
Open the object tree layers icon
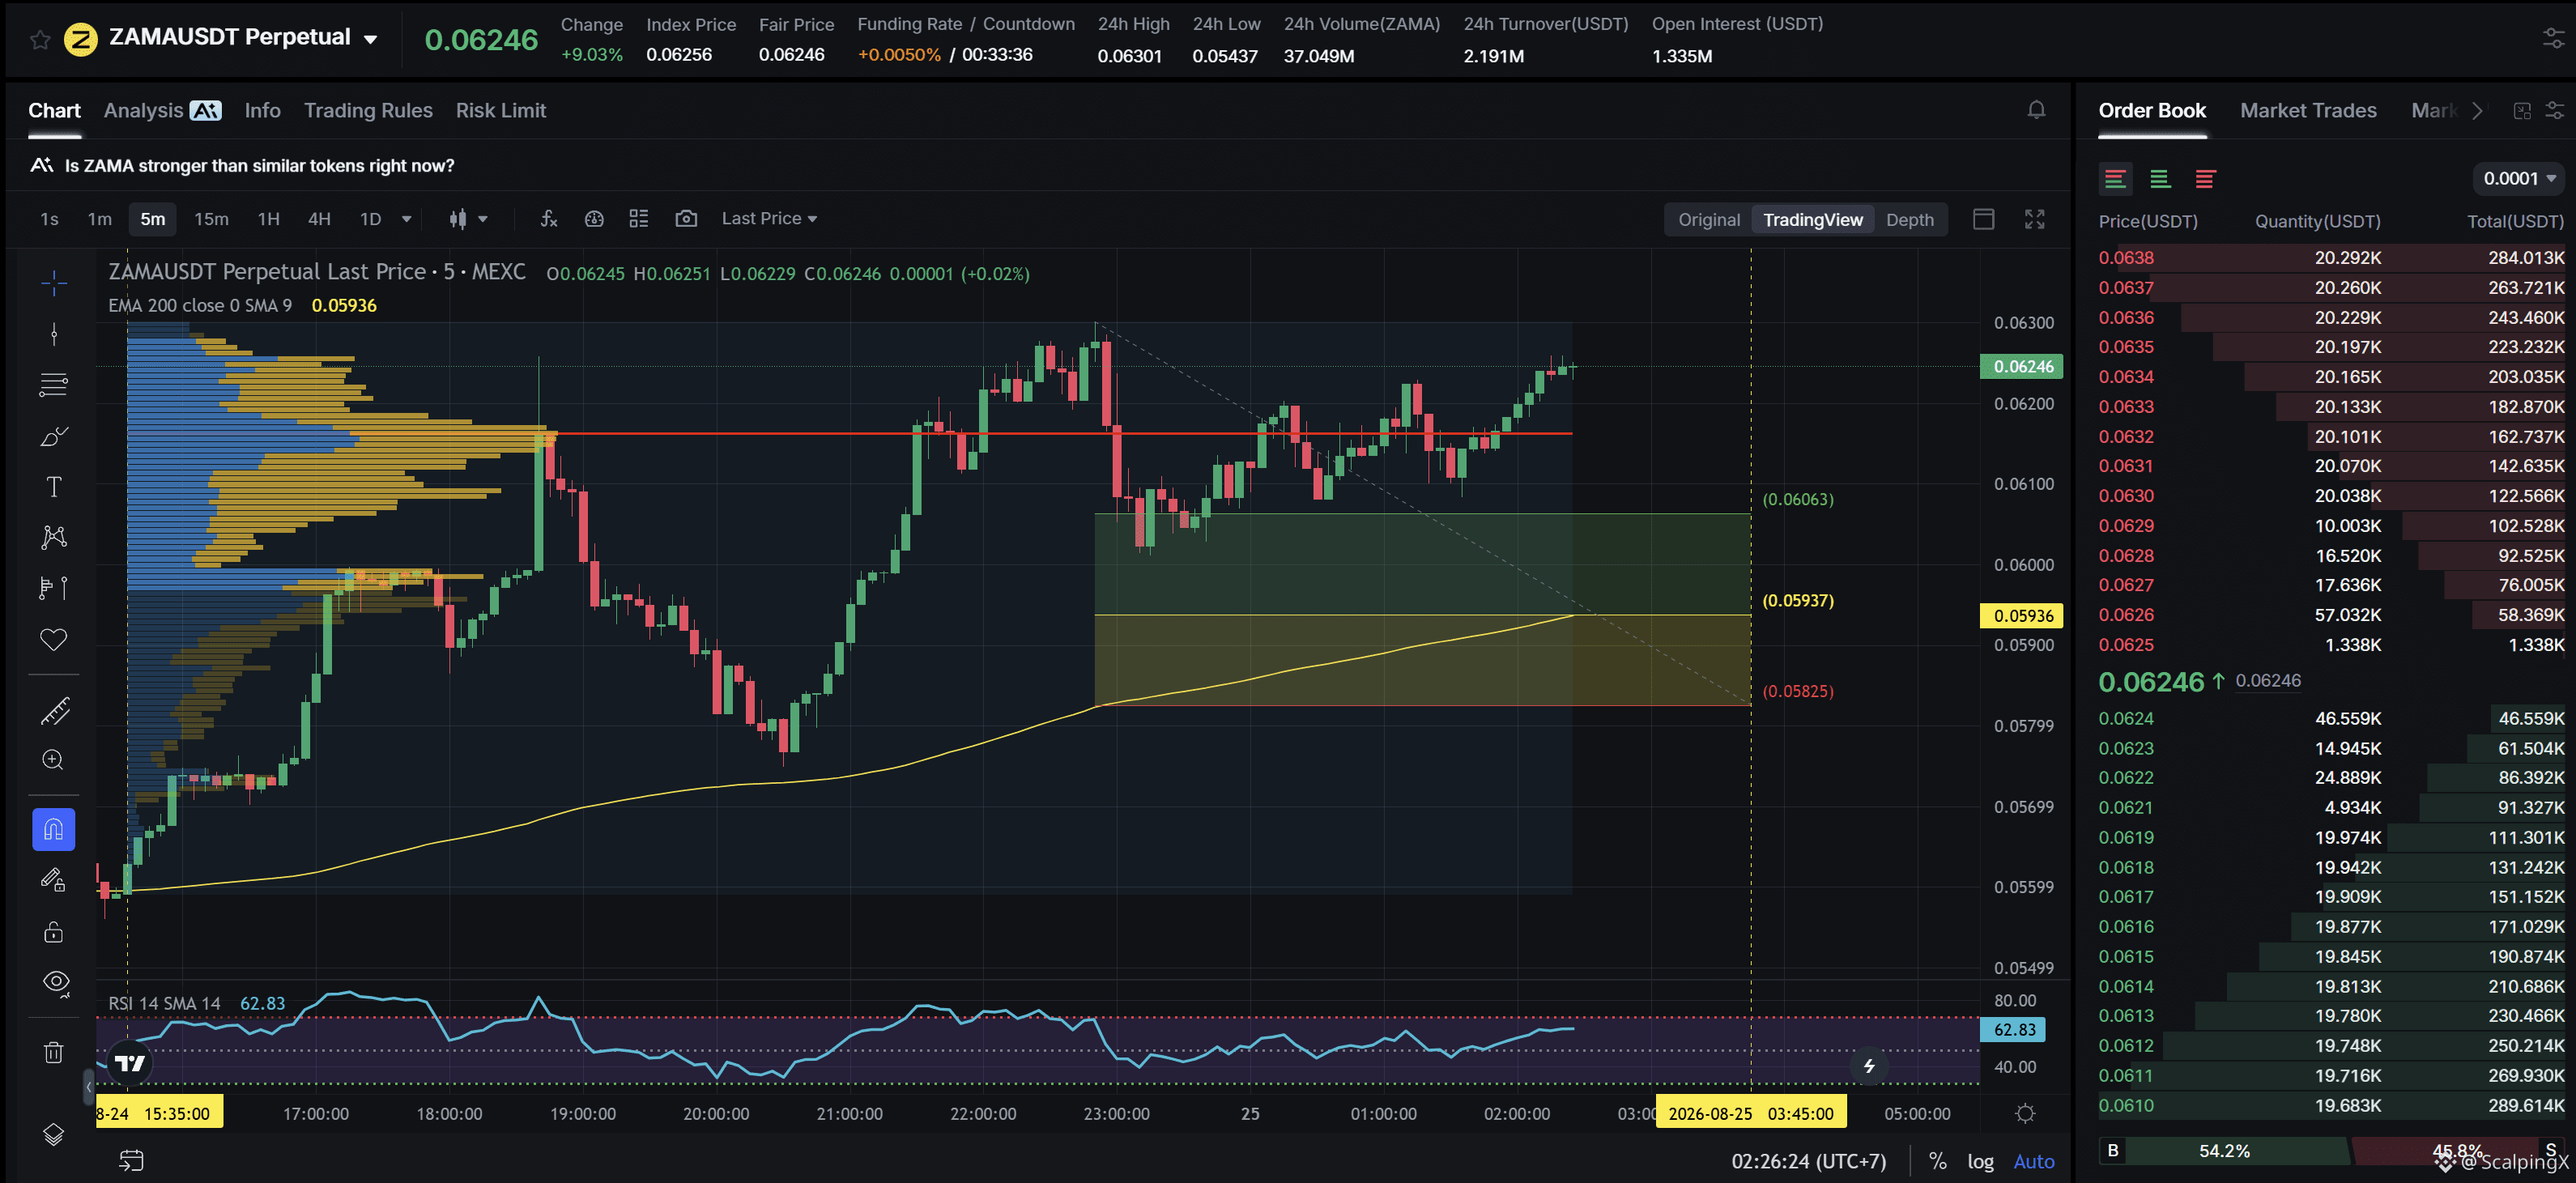coord(54,1134)
